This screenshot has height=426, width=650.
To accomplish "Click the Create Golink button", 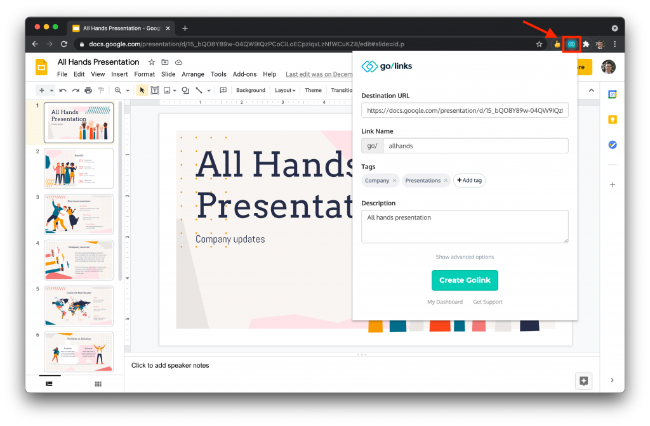I will point(465,280).
